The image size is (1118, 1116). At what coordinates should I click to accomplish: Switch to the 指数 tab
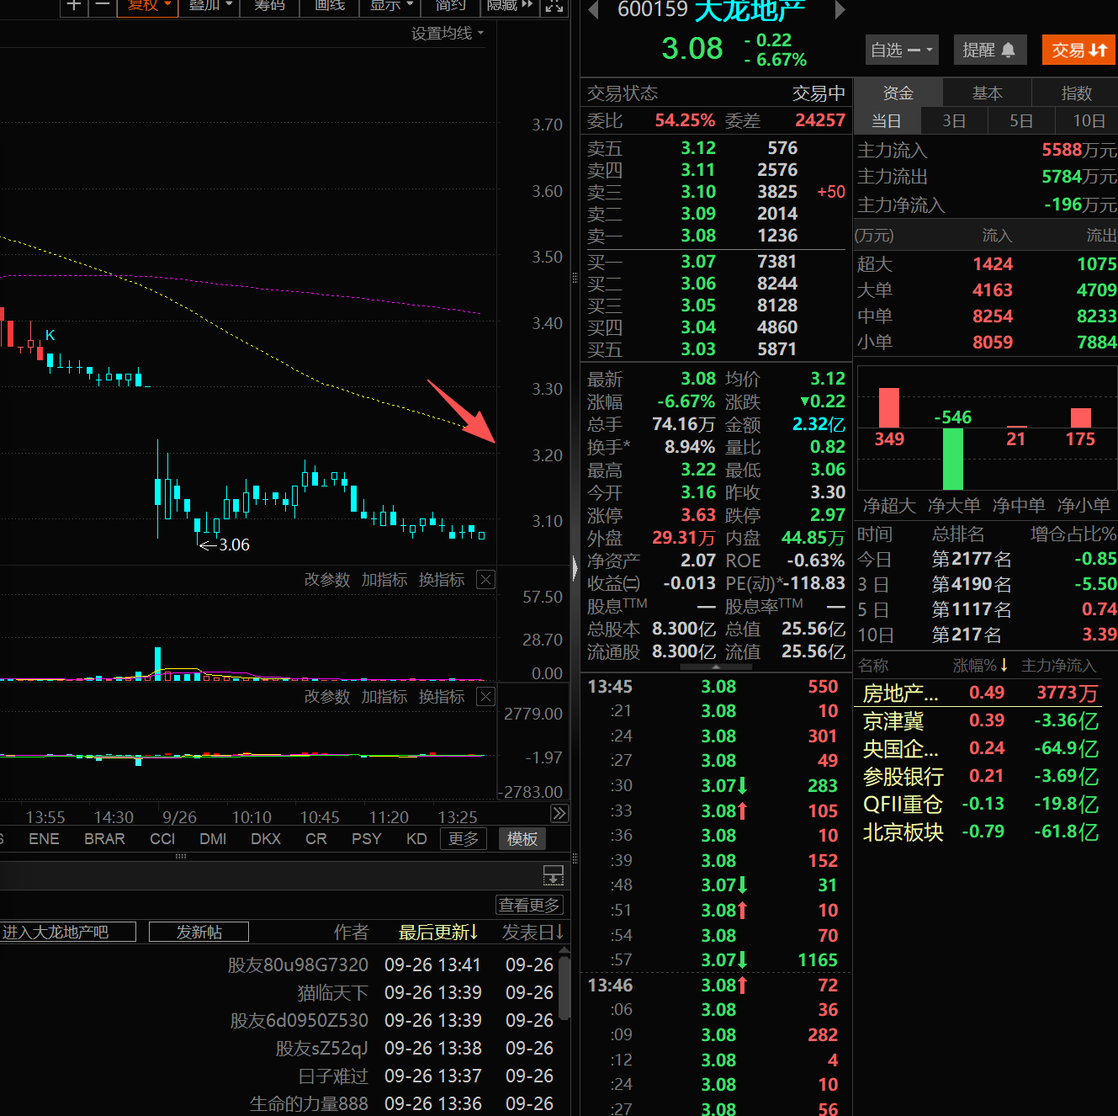(1076, 93)
